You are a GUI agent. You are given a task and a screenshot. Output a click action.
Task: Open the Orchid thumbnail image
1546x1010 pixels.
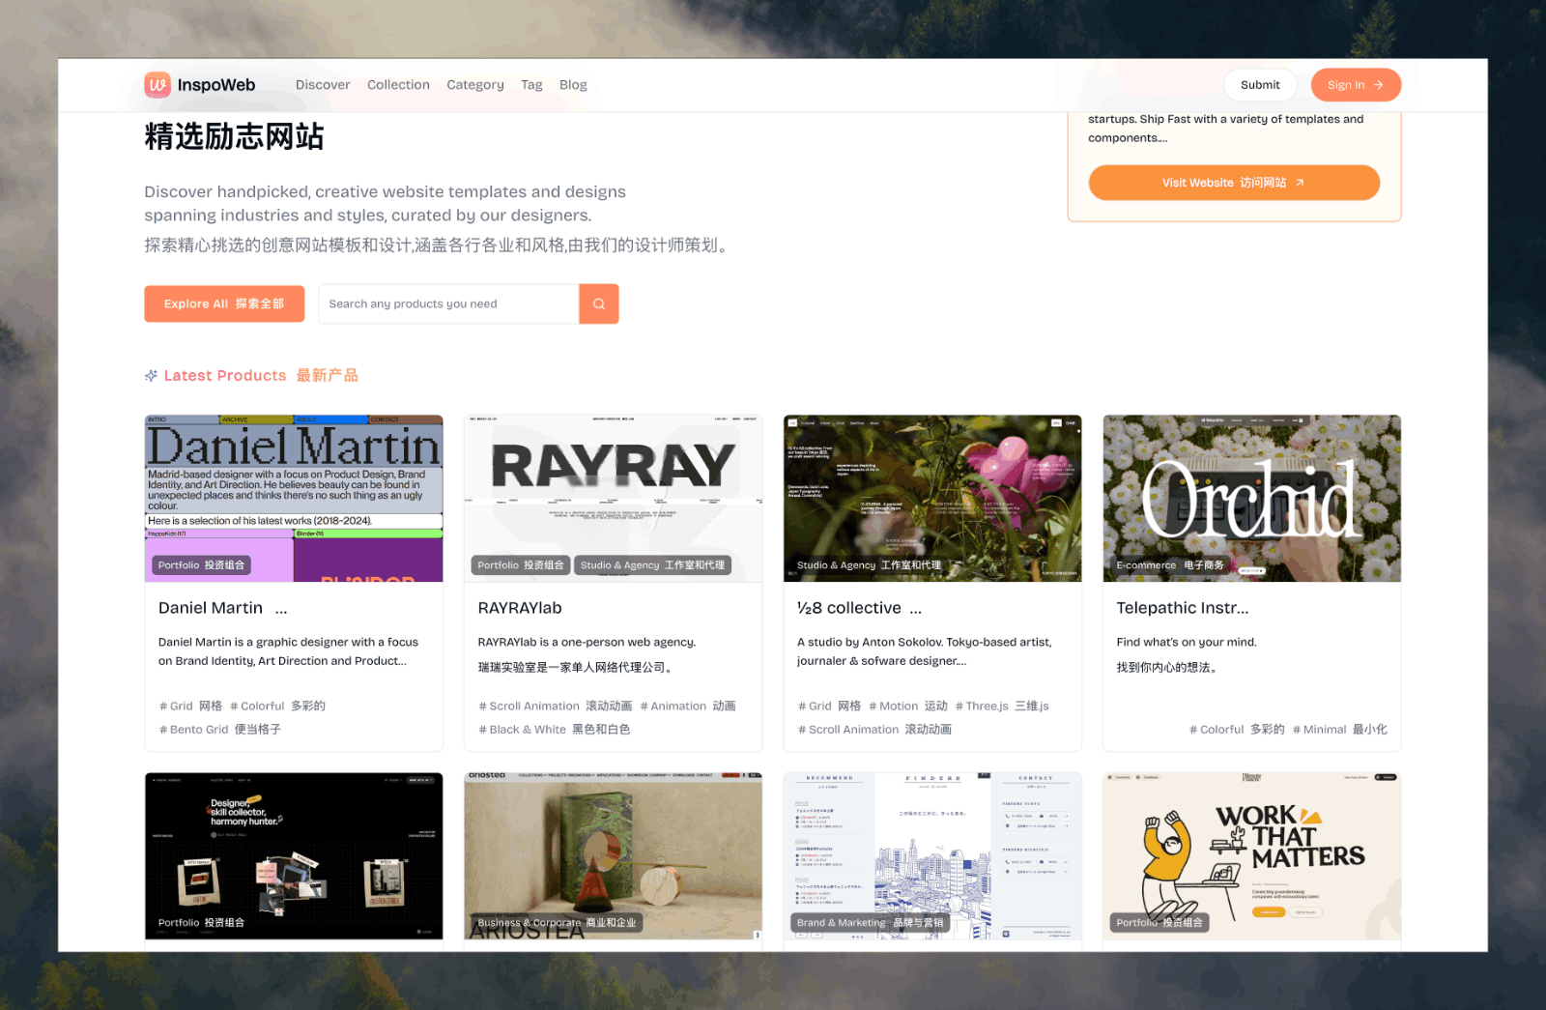click(1251, 499)
